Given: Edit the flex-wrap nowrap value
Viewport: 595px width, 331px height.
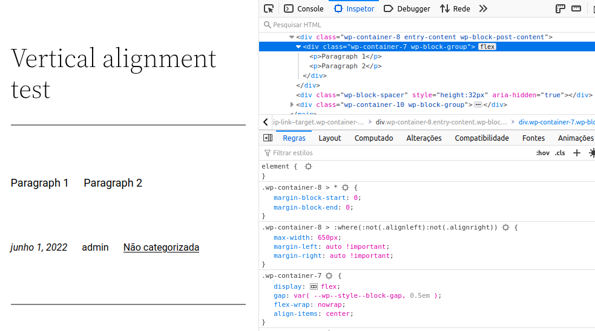Looking at the screenshot, I should click(329, 305).
